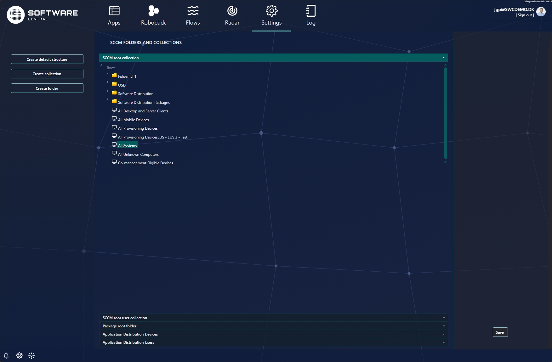The height and width of the screenshot is (362, 552).
Task: Select the All Systems collection
Action: pyautogui.click(x=128, y=145)
